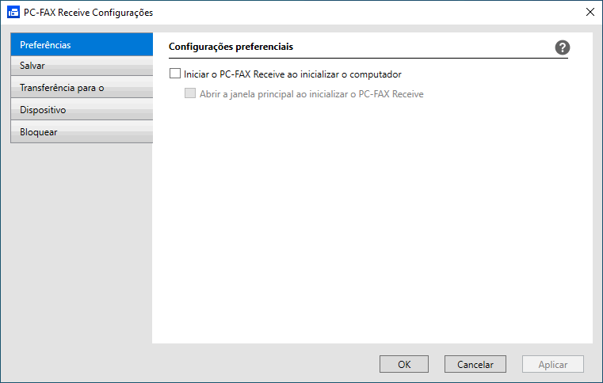Click the 'Iniciar o PC-FAX Receive' label text
This screenshot has height=383, width=603.
pos(292,74)
